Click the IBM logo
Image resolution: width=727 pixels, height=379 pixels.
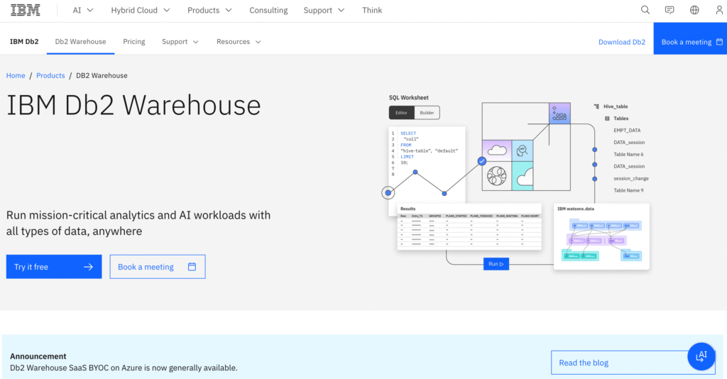26,10
